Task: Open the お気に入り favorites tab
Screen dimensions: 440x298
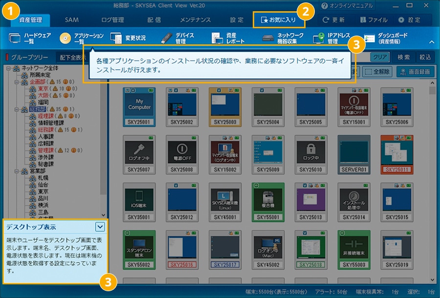Action: (279, 20)
